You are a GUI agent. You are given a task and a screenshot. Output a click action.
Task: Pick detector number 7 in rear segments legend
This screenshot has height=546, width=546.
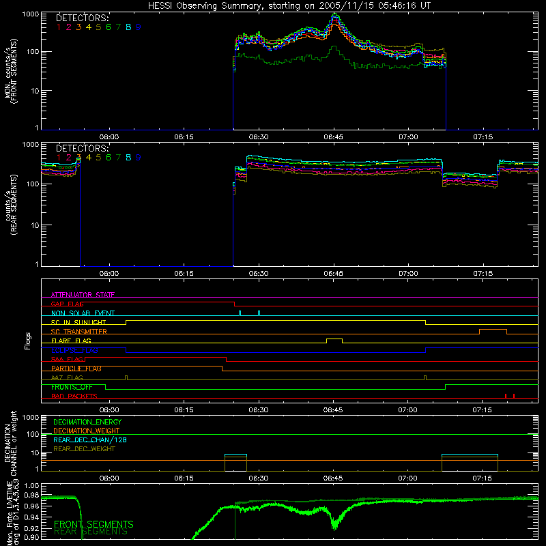point(118,158)
